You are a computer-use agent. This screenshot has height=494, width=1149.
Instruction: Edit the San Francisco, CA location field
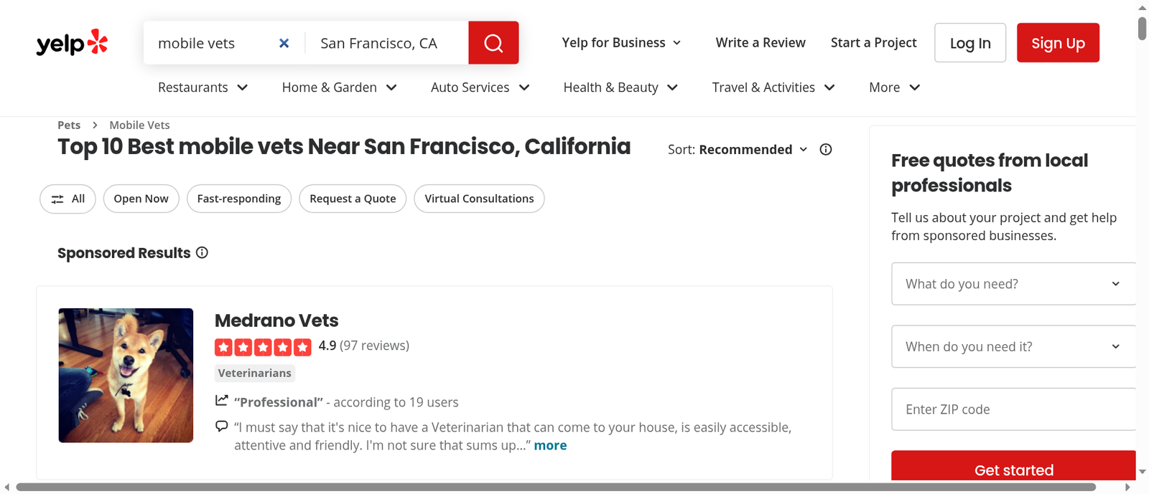pos(388,43)
